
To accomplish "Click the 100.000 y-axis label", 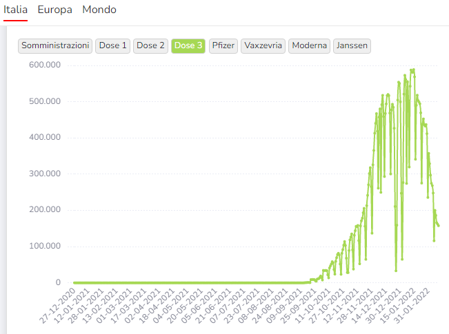I will click(x=45, y=246).
